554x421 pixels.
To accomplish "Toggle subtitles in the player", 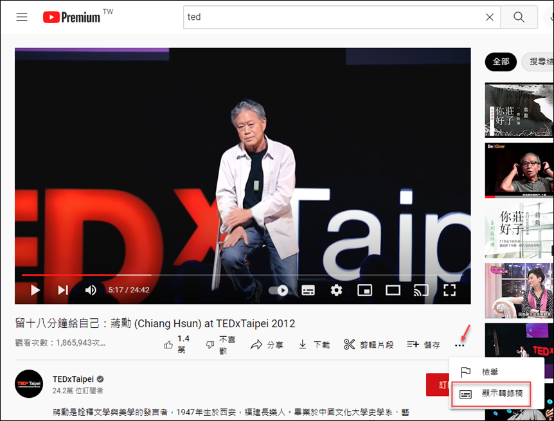I will [308, 291].
